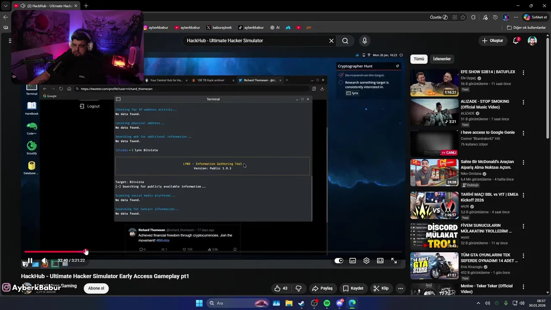Save video with the Kaydet button
This screenshot has height=310, width=551.
pos(353,288)
